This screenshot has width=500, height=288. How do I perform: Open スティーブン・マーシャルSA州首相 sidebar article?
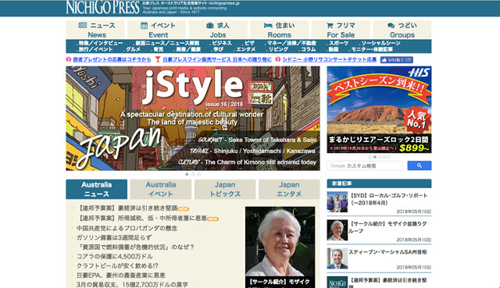point(387,252)
